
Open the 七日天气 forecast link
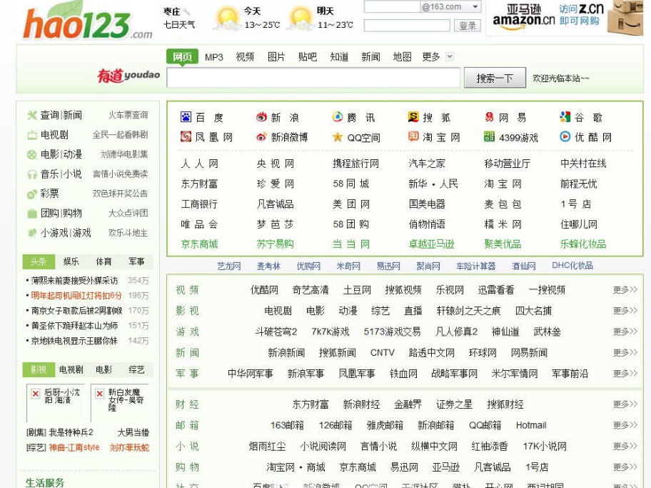(x=179, y=25)
